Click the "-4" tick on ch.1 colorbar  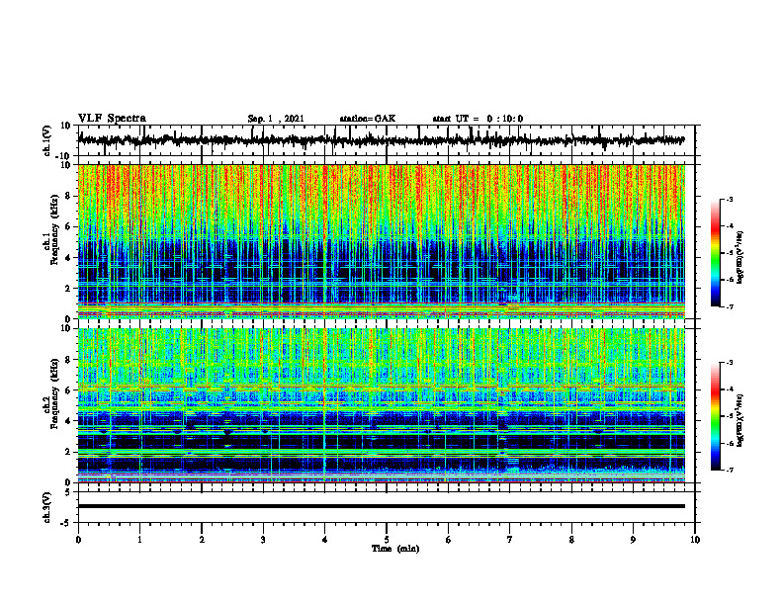tap(730, 226)
